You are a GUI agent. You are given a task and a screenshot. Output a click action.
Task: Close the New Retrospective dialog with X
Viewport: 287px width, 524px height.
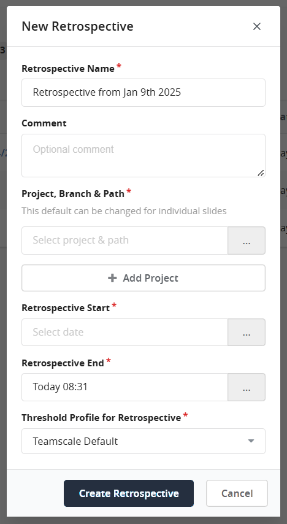pyautogui.click(x=256, y=26)
